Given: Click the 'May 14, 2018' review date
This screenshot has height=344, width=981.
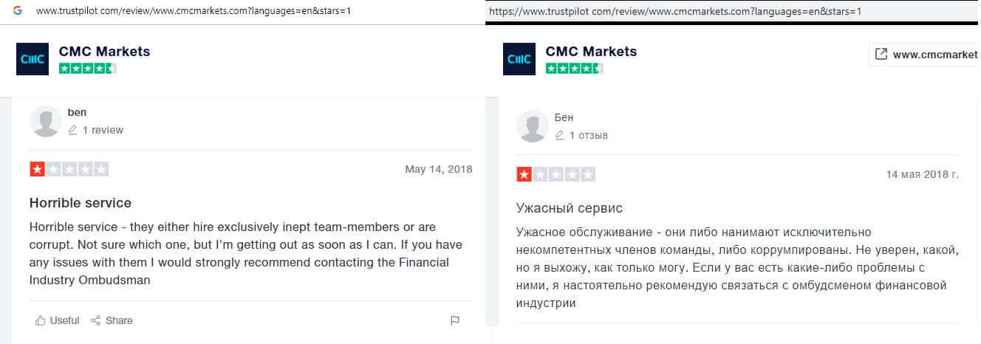Looking at the screenshot, I should click(x=438, y=169).
